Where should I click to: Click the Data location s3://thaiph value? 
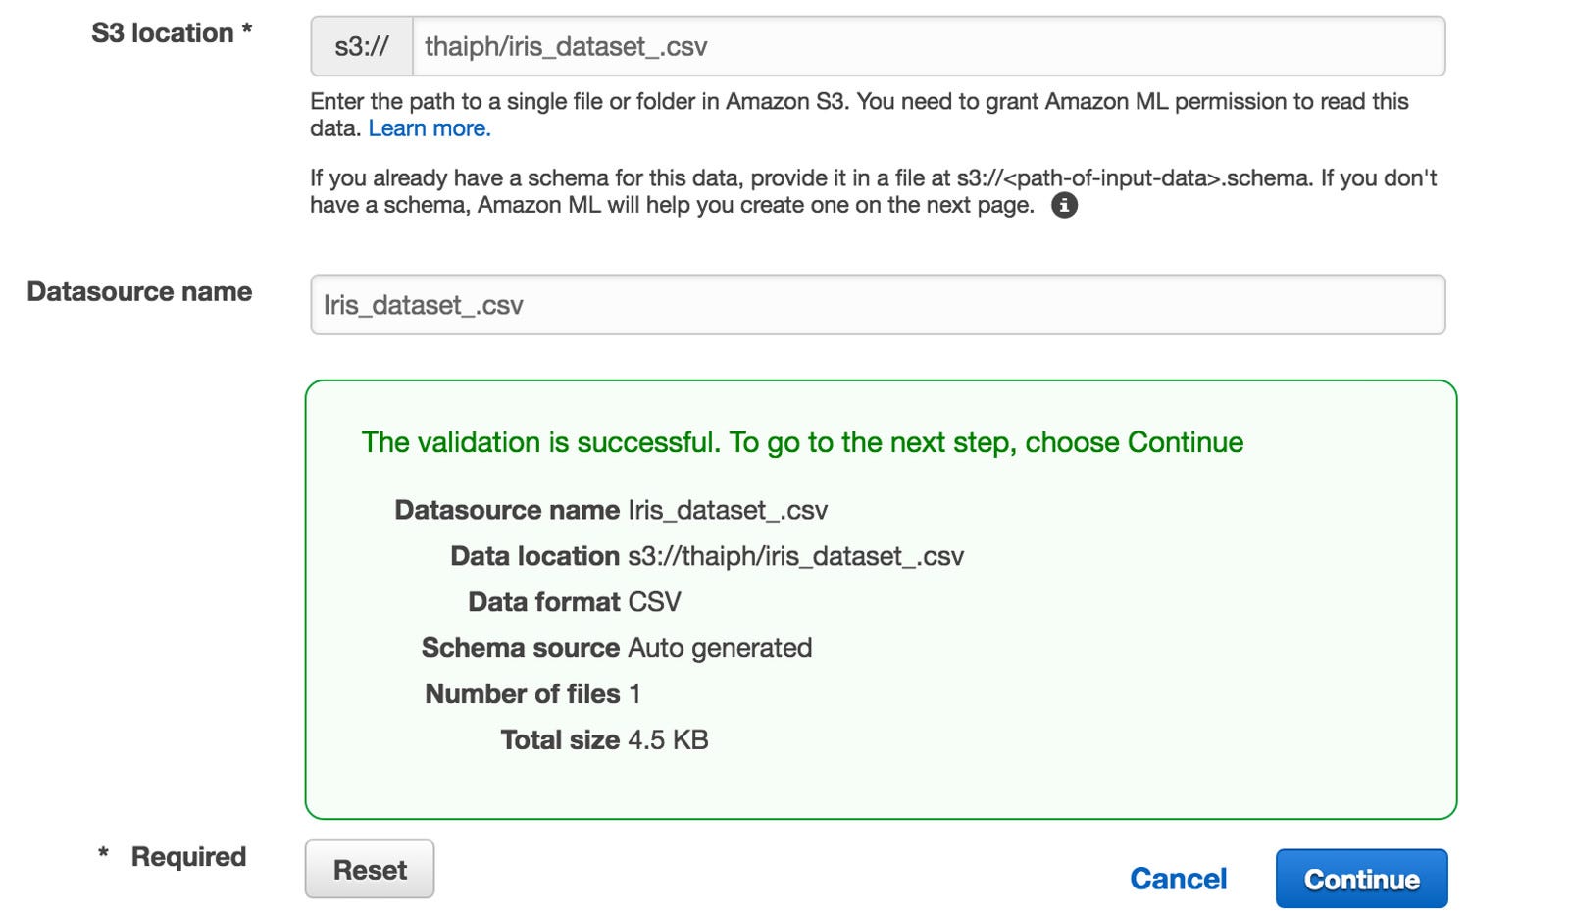click(795, 556)
